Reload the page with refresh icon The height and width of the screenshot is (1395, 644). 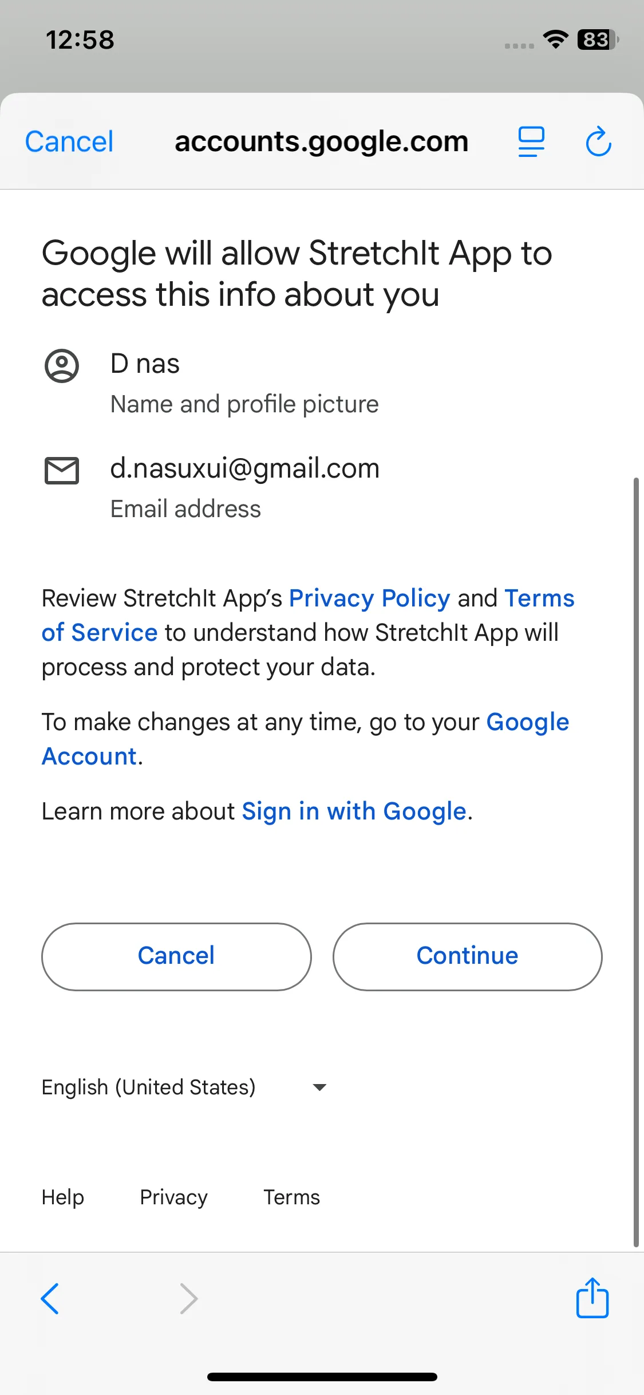(x=598, y=141)
